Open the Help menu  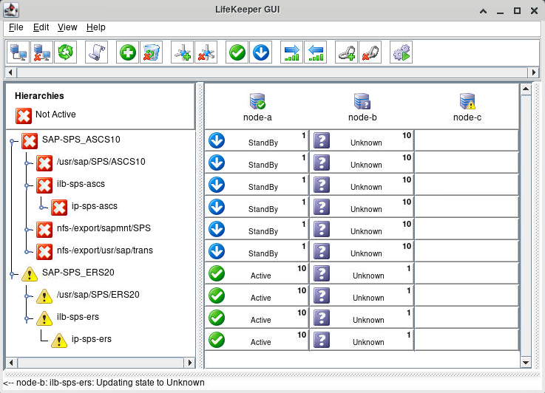[96, 27]
